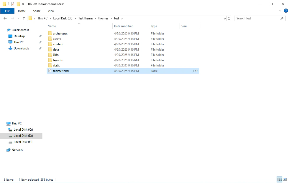Open the Customize Quick Access Toolbar dropdown
289x183 pixels.
[23, 4]
